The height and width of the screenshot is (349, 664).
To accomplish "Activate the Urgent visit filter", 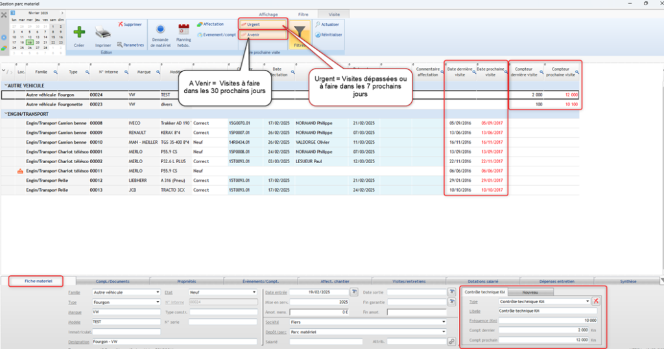I will tap(263, 24).
